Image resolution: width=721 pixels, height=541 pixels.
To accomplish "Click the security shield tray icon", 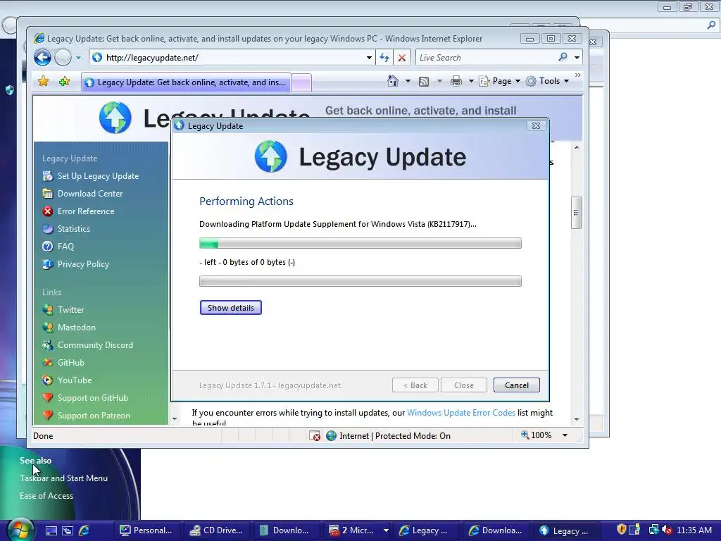I will (621, 530).
